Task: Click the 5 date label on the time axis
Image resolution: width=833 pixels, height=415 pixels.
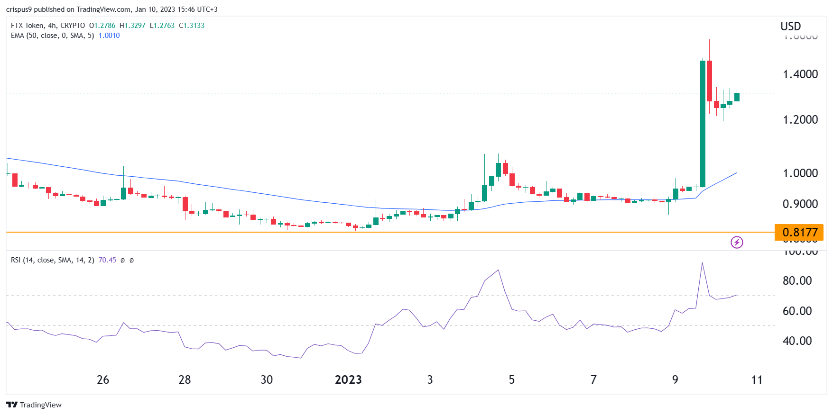Action: coord(512,380)
